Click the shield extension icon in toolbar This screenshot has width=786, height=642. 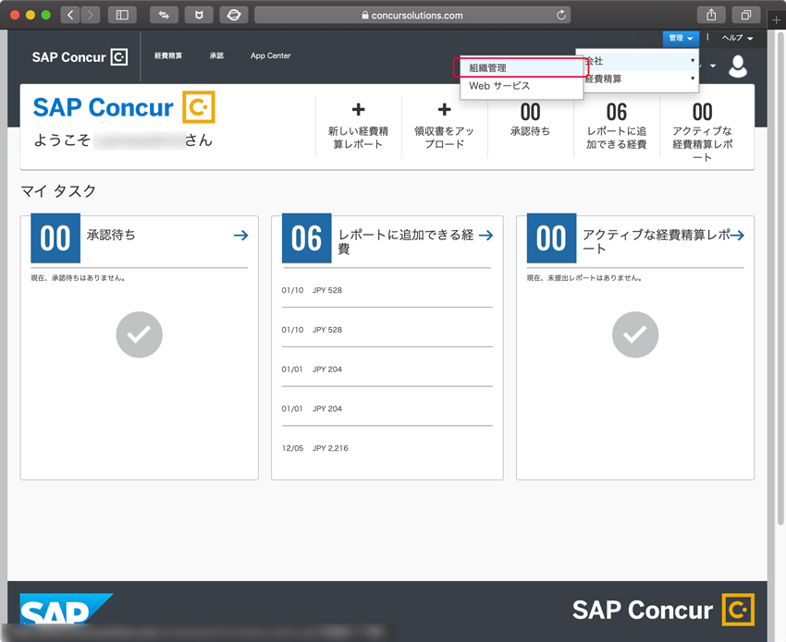(x=199, y=15)
